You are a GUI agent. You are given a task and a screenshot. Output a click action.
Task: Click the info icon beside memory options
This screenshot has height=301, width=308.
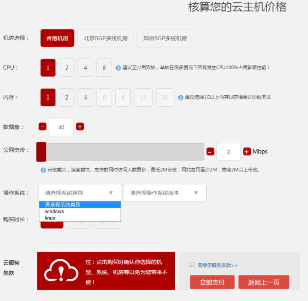coord(181,97)
